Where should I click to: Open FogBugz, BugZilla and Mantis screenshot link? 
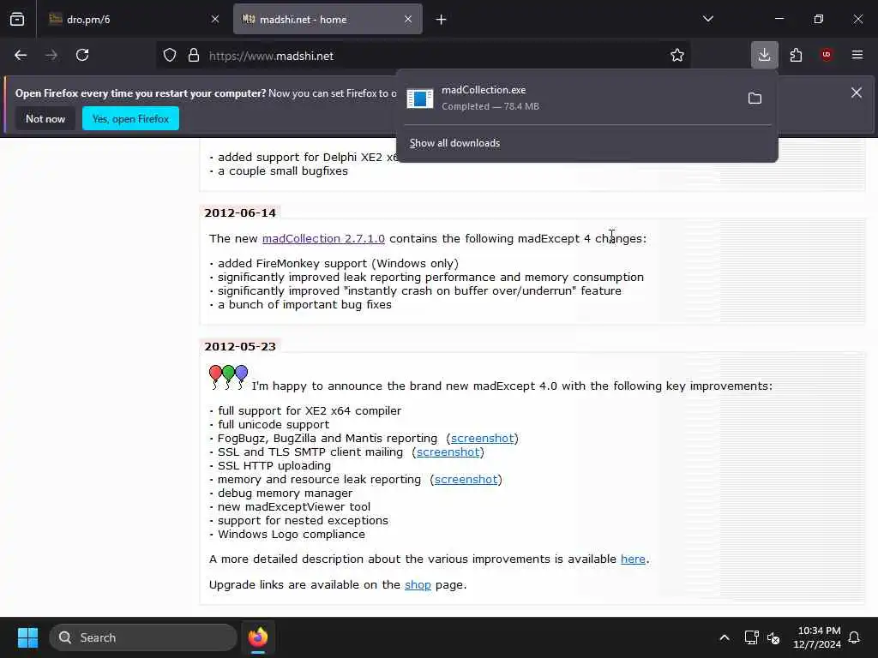(x=482, y=438)
